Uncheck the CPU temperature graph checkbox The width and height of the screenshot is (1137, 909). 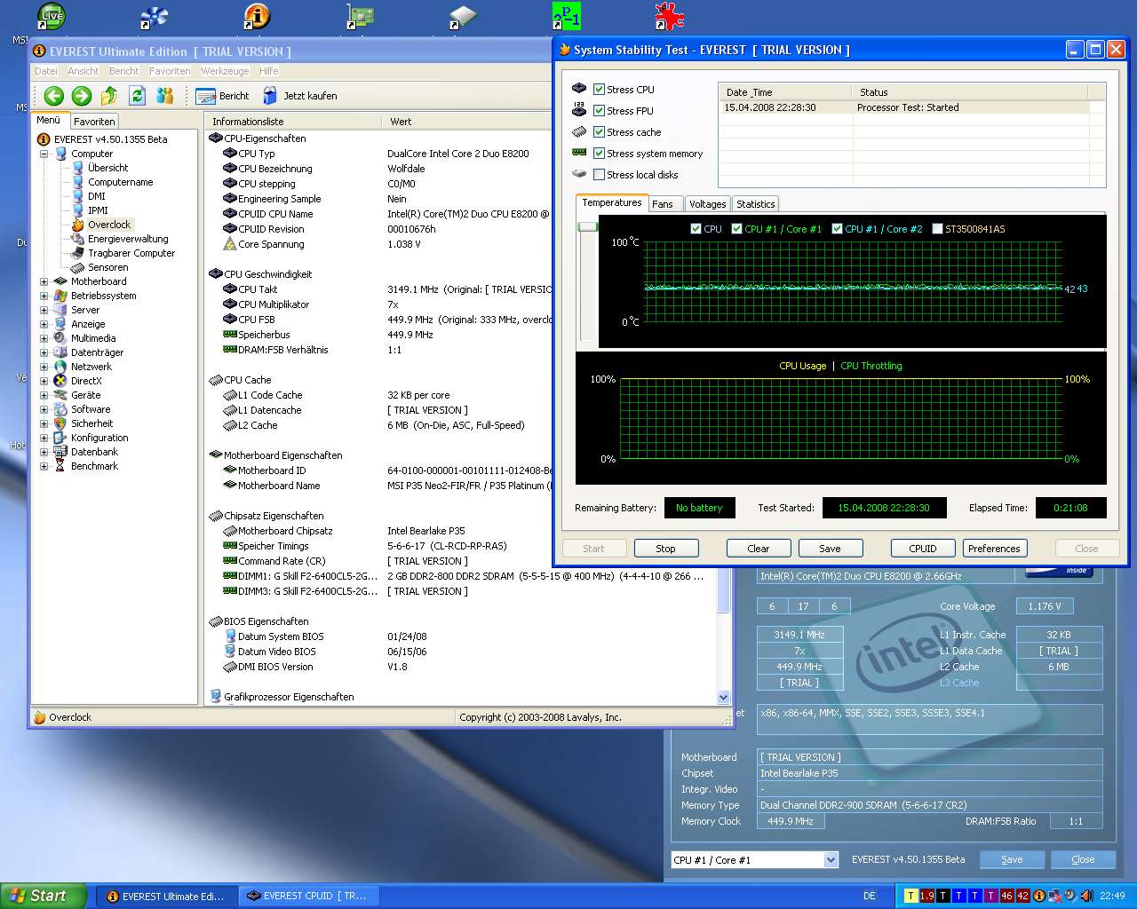click(x=696, y=229)
